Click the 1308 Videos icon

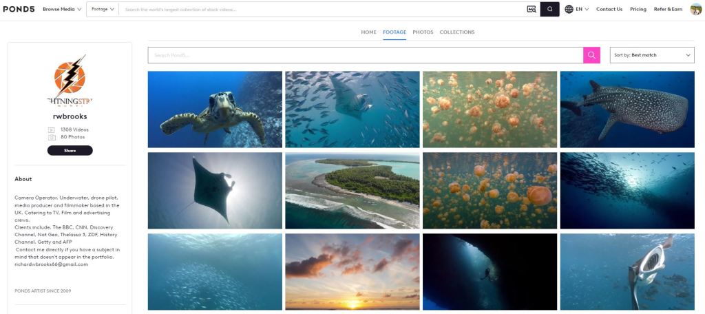tap(51, 129)
